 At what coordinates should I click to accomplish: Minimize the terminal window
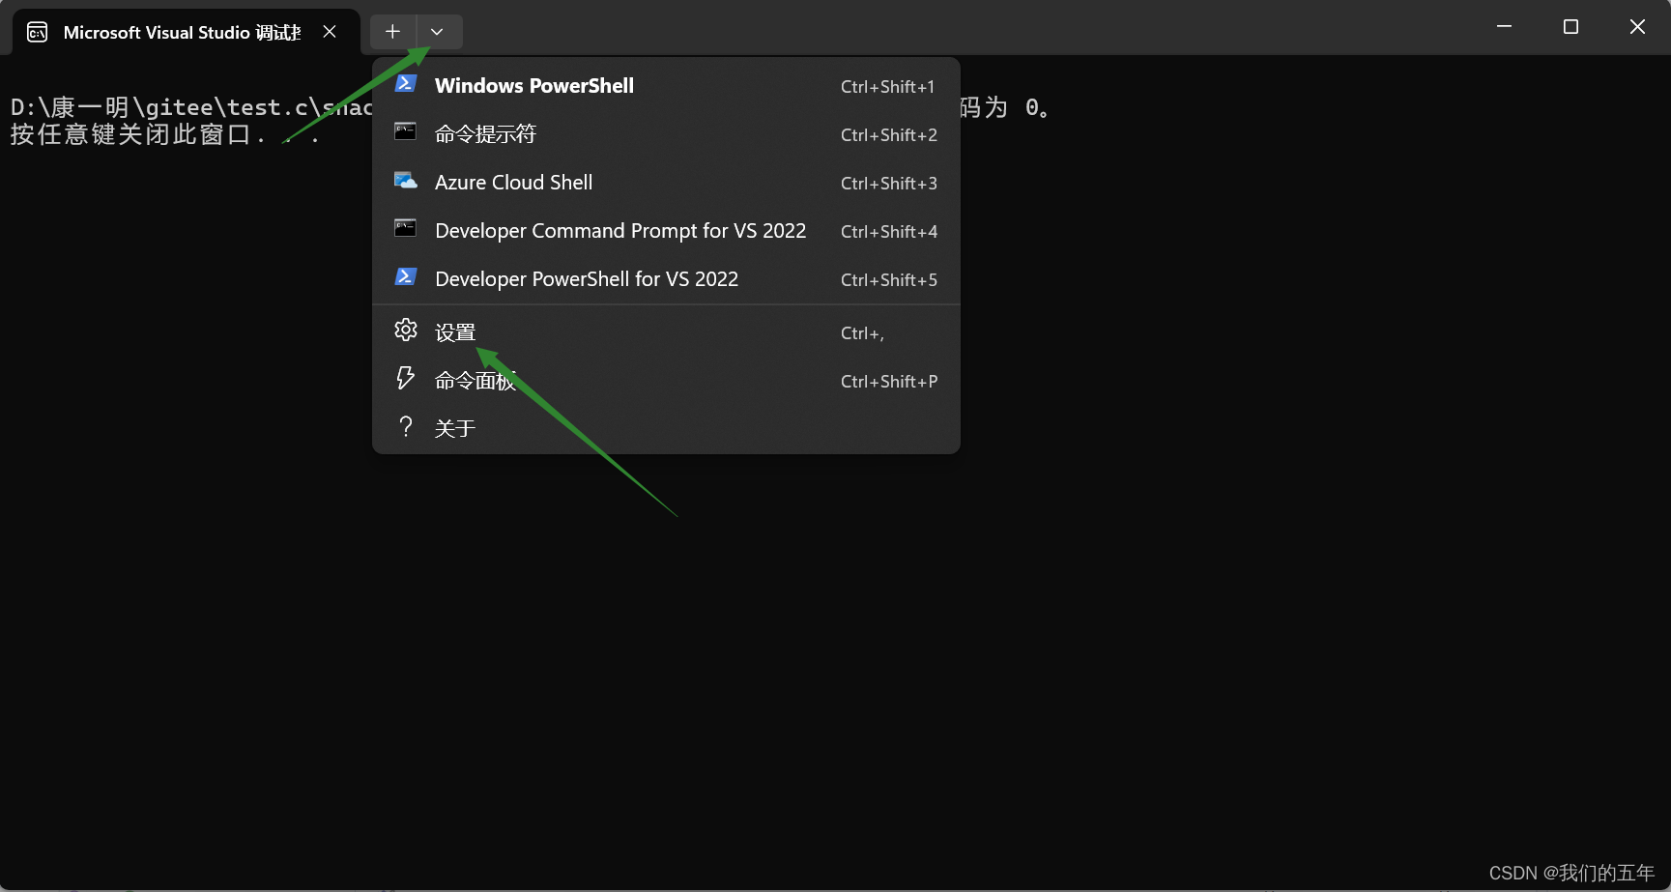click(x=1504, y=27)
